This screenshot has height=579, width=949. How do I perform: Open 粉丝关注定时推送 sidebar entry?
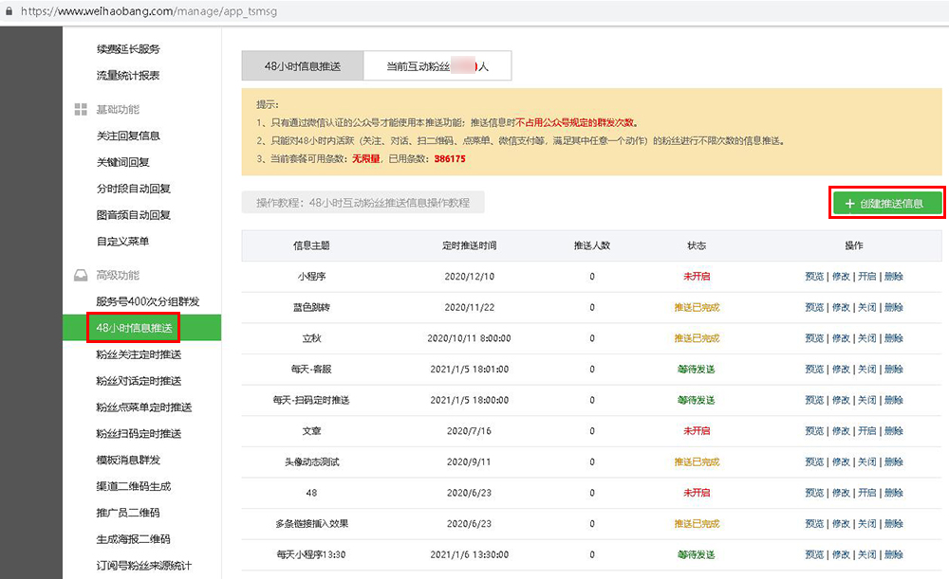138,354
